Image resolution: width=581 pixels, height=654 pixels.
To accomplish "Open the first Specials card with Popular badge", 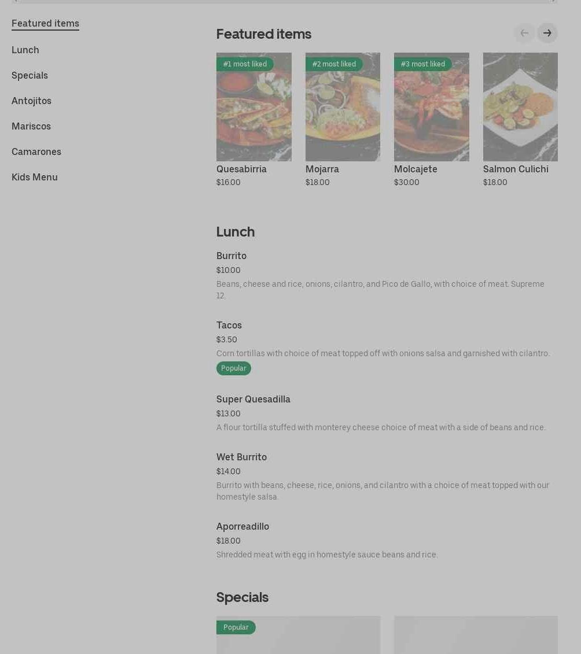I will pos(298,635).
